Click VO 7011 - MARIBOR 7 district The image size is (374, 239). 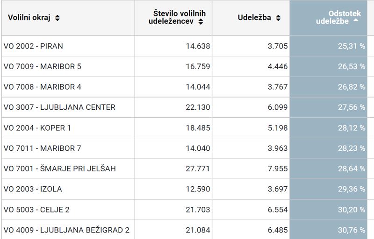(42, 148)
